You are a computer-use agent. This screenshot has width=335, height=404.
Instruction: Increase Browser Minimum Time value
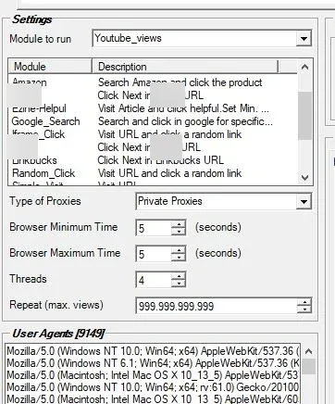[x=179, y=224]
